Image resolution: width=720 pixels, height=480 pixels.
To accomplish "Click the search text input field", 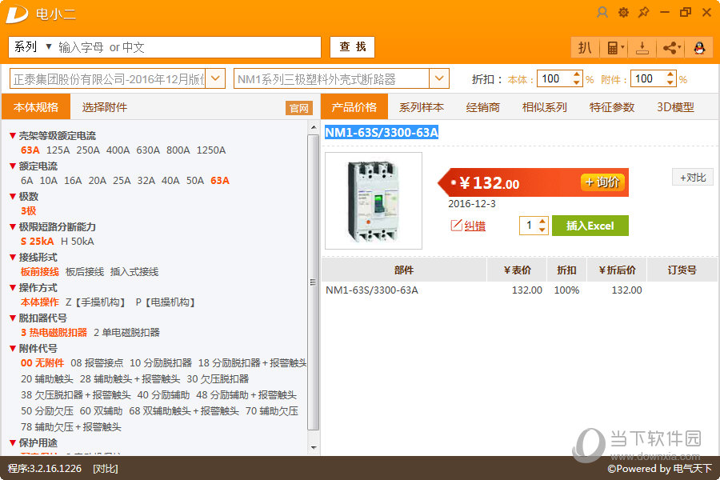I will [x=188, y=47].
